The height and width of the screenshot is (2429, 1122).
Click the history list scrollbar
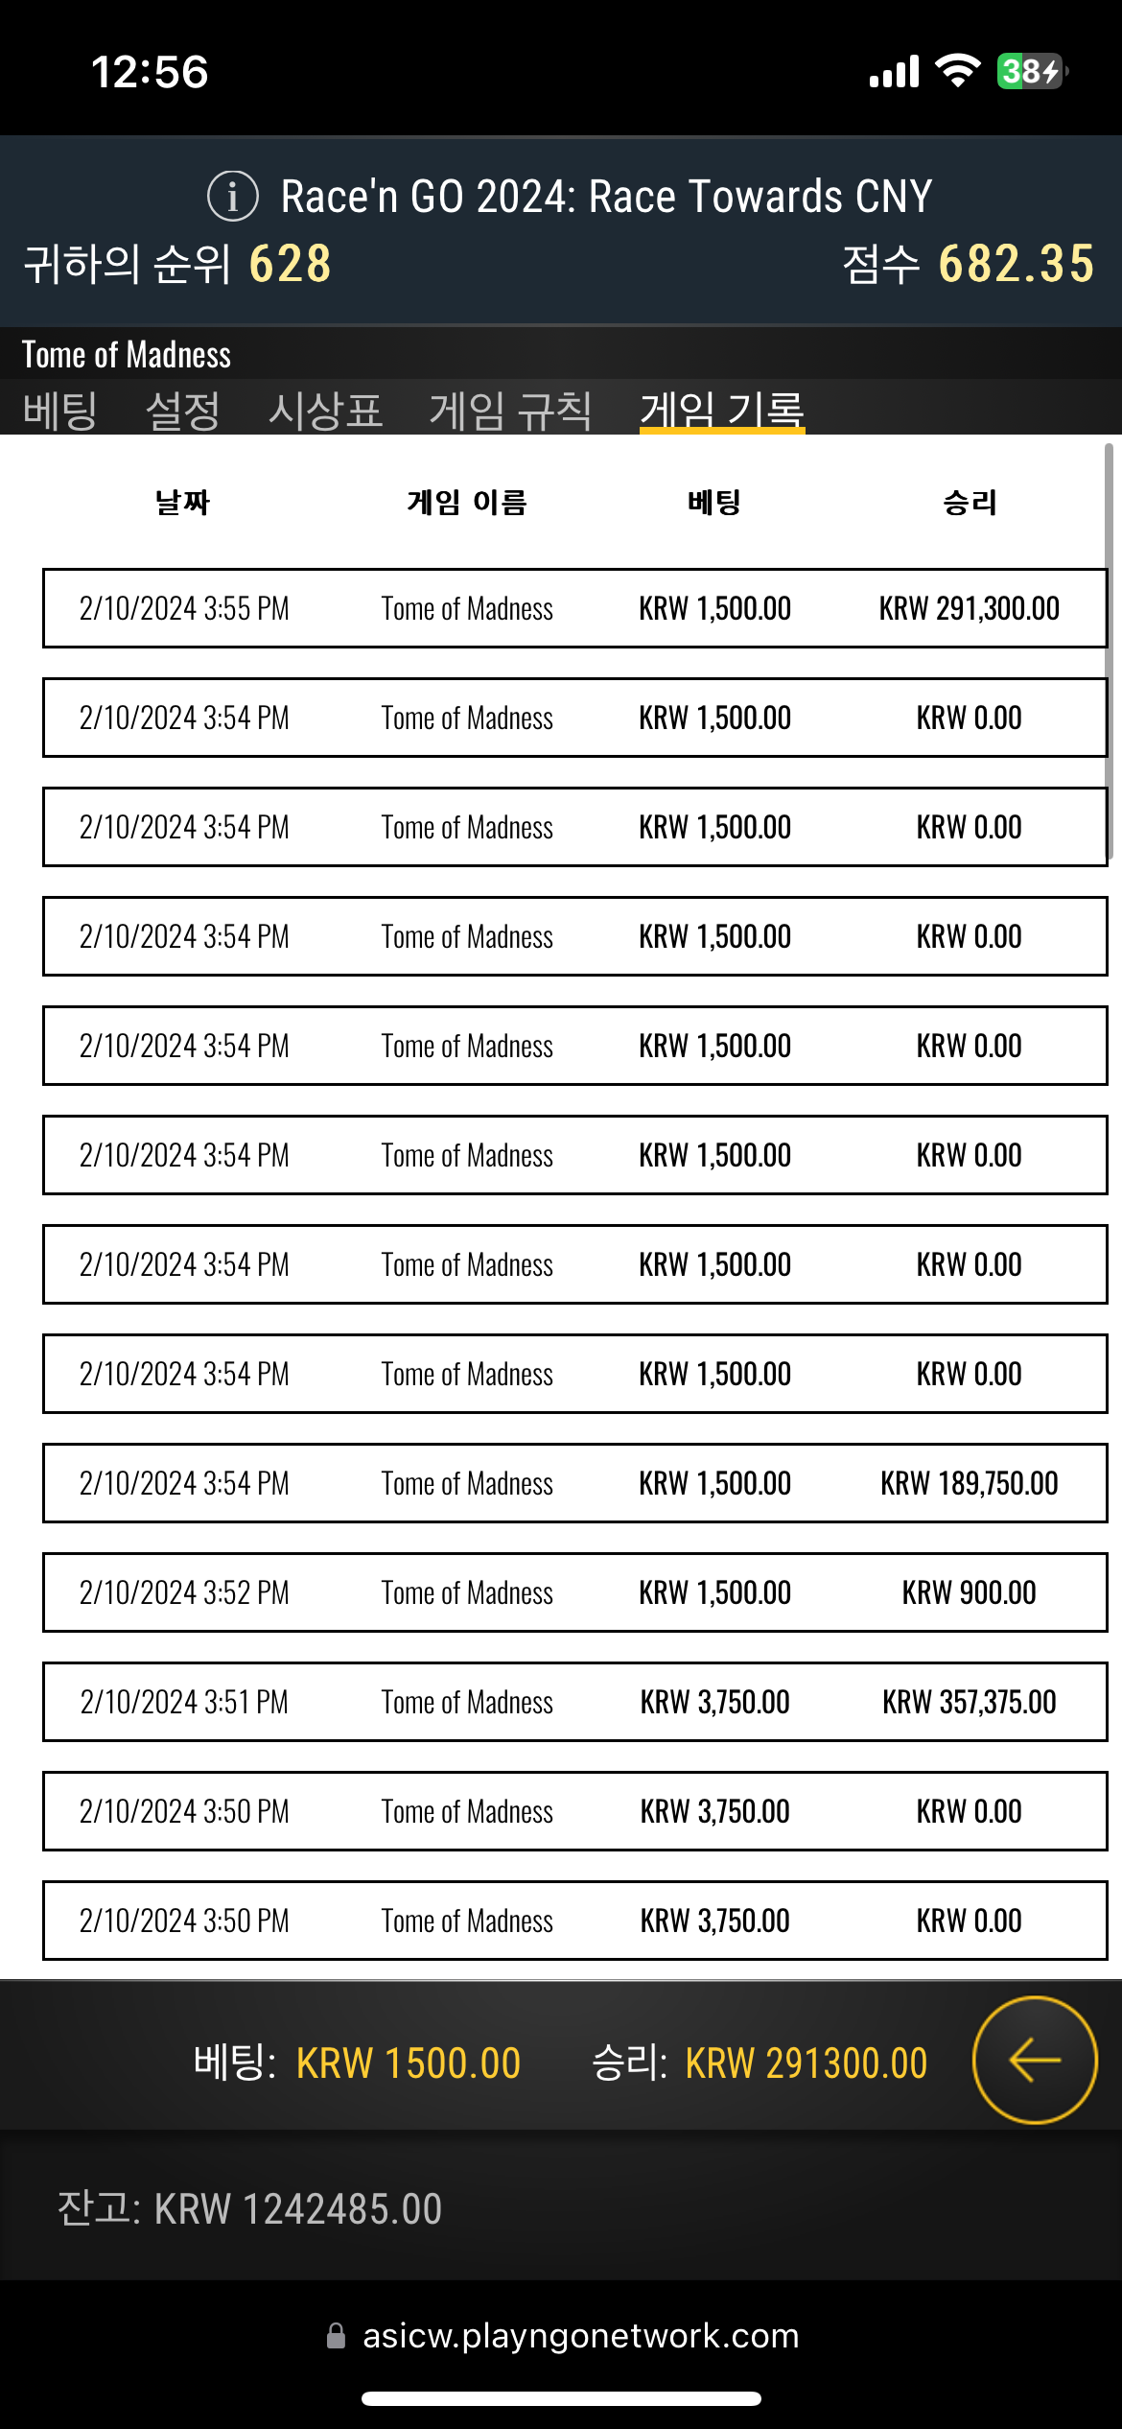[1110, 652]
